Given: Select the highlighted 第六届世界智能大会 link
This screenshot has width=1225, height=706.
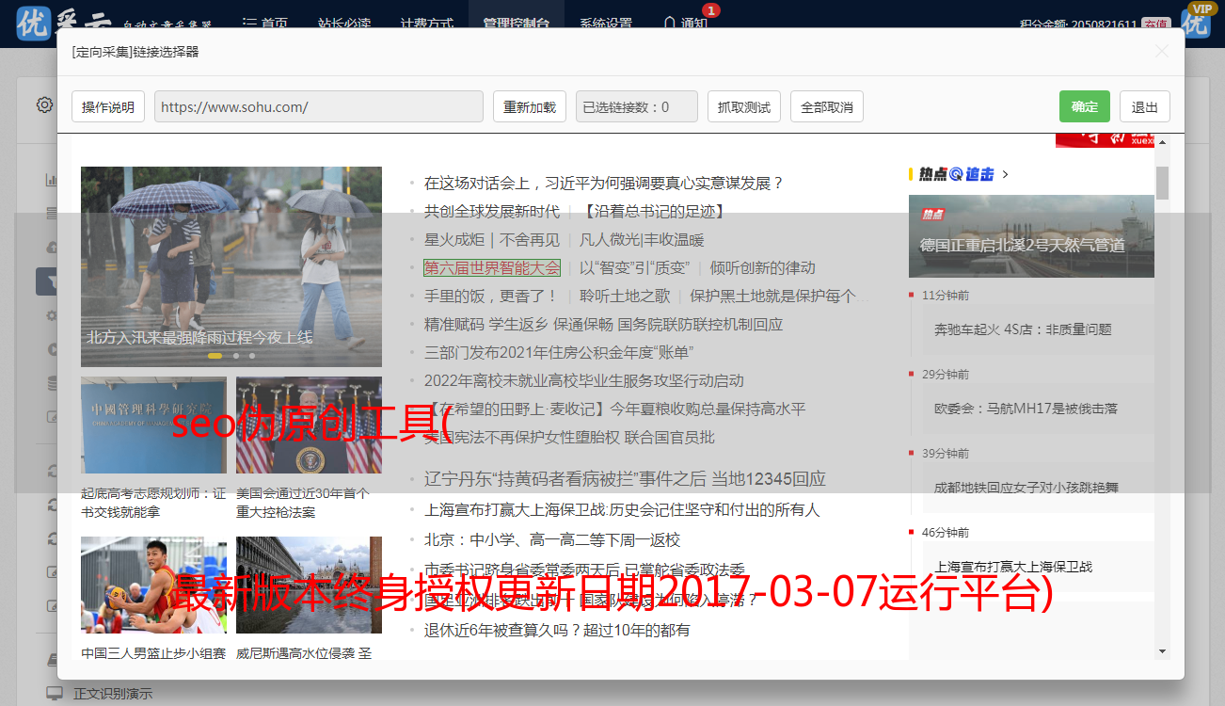Looking at the screenshot, I should [x=491, y=267].
